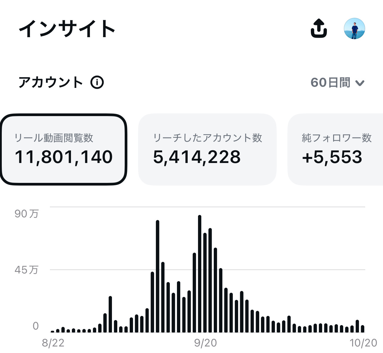This screenshot has width=383, height=353.
Task: Select the リール動画閲覧数 metric card
Action: (x=64, y=149)
